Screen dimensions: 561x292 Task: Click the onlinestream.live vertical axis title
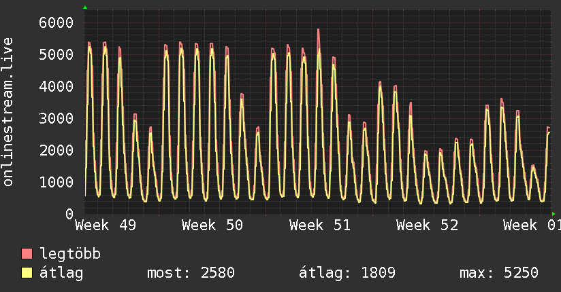(8, 112)
